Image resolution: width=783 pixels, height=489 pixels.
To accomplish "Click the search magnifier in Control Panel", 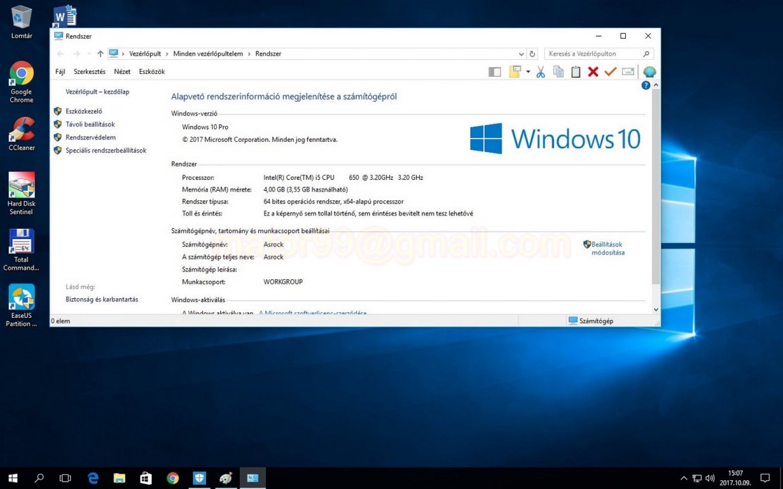I will point(646,54).
